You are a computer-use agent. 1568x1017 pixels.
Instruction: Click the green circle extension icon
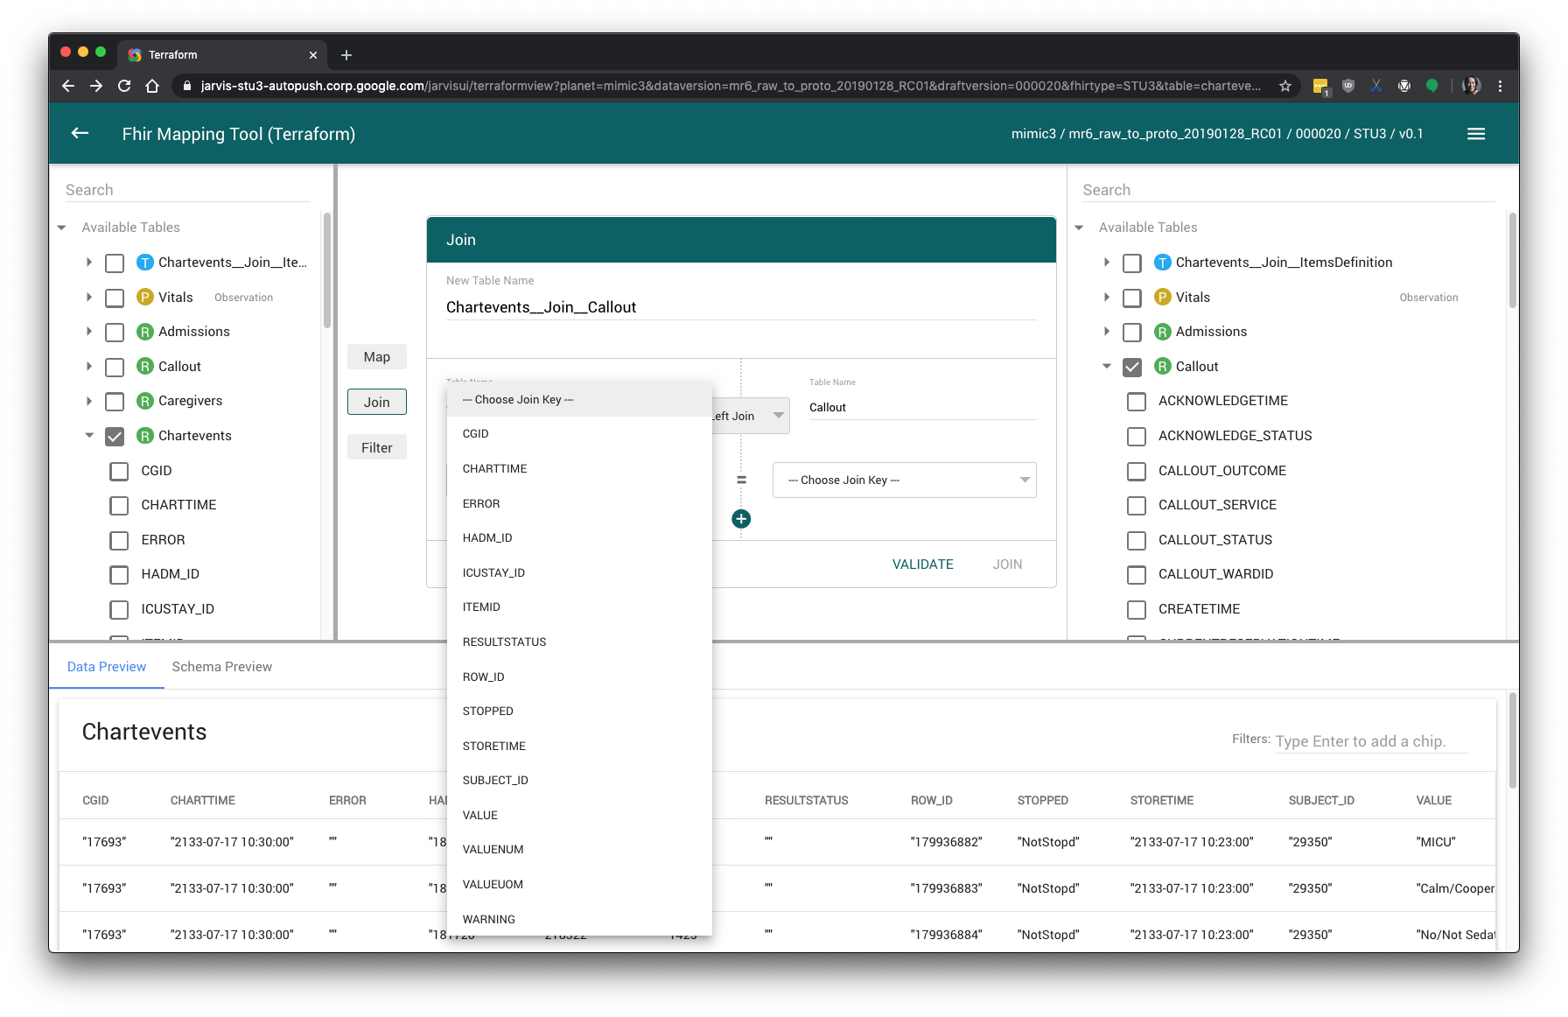point(1432,86)
